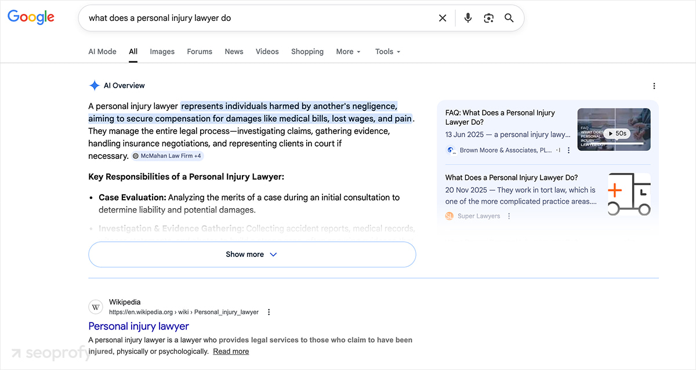Screen dimensions: 696x370
Task: Open Google Lens image search icon
Action: 488,18
